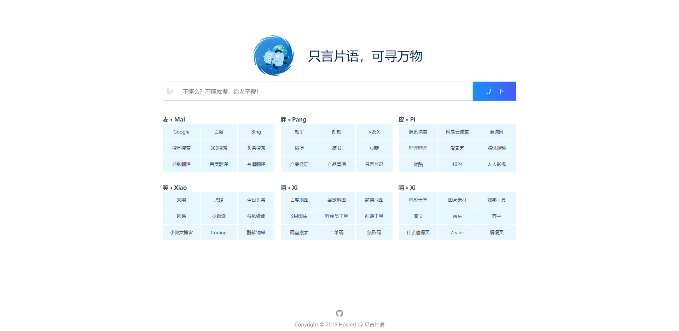Open the Zealer link
This screenshot has width=679, height=331.
pyautogui.click(x=457, y=232)
